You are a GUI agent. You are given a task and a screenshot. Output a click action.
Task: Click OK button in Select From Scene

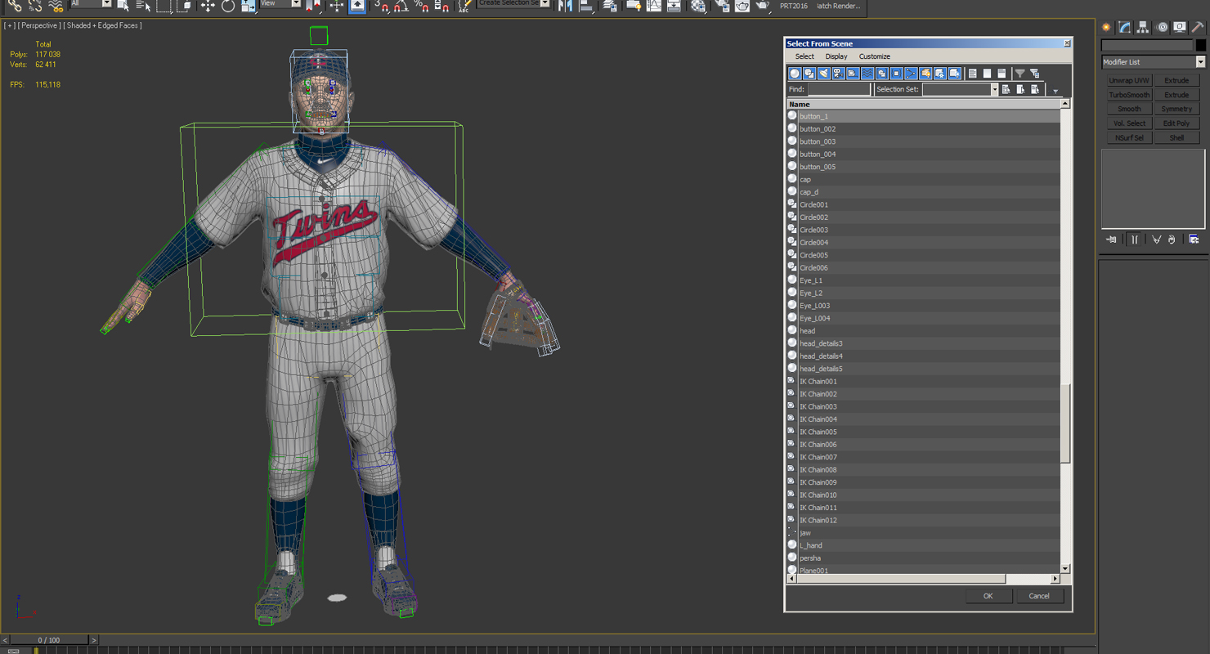click(988, 596)
